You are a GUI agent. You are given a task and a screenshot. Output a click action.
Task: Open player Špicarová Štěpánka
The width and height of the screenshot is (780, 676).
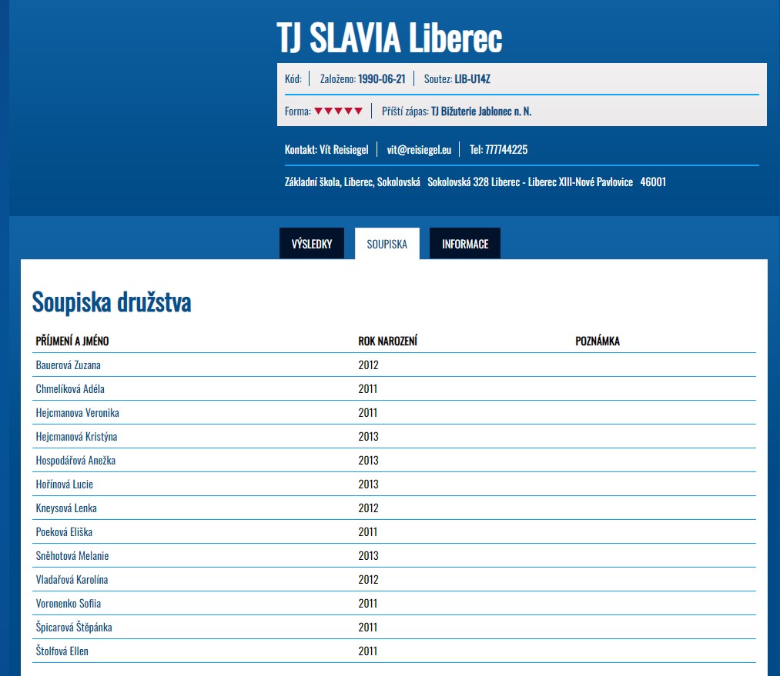(x=74, y=628)
